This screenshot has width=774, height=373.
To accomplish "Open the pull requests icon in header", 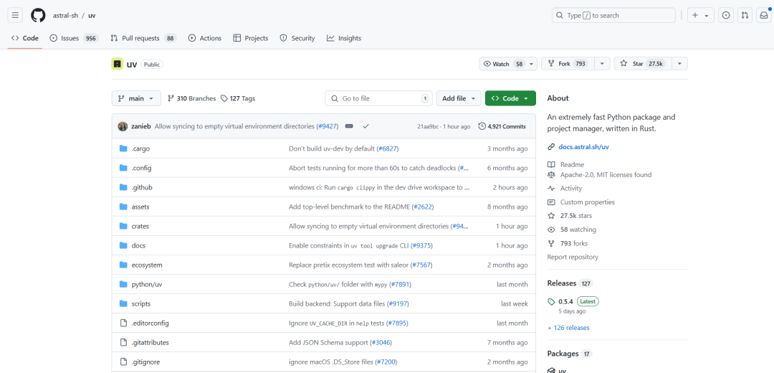I will (745, 15).
